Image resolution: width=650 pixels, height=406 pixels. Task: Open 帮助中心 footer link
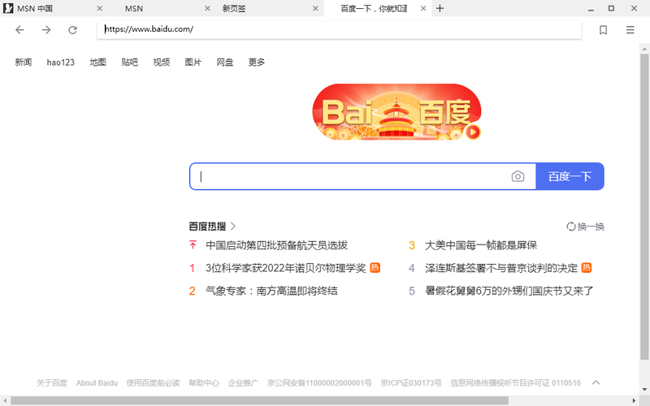pyautogui.click(x=204, y=382)
